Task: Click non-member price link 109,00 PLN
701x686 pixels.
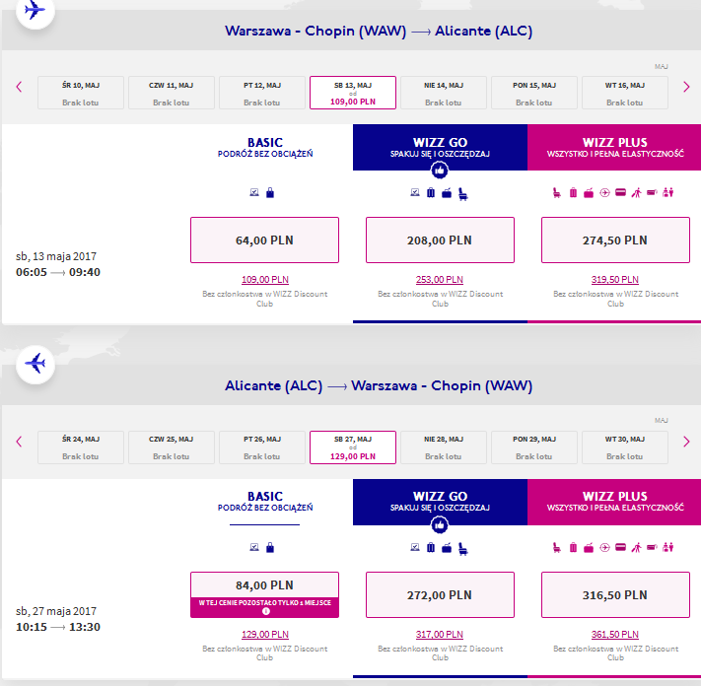Action: coord(264,280)
